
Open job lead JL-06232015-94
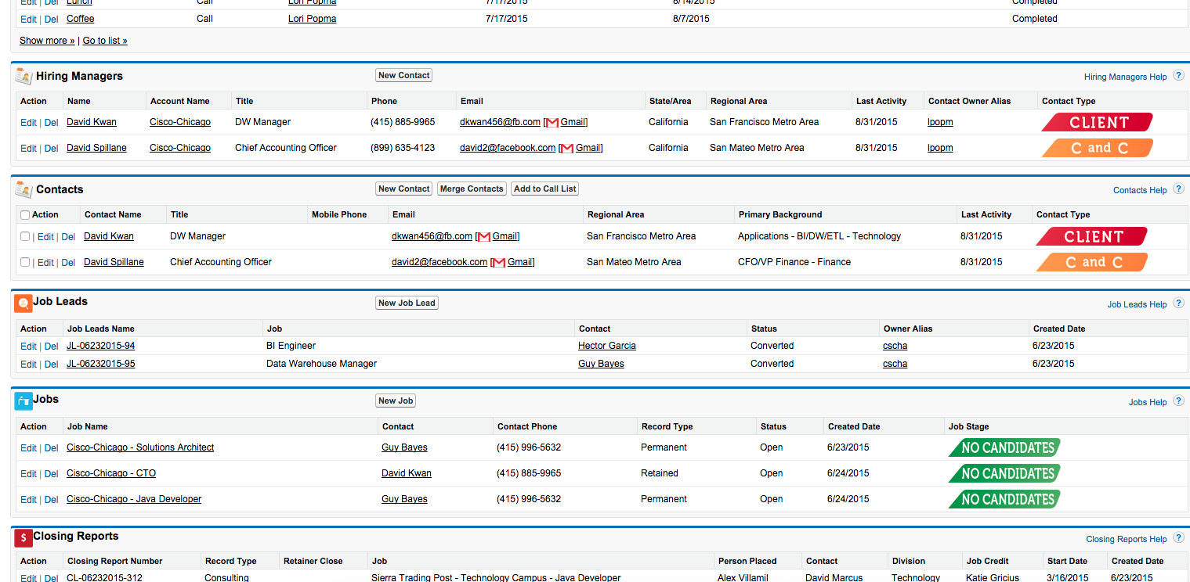tap(101, 346)
